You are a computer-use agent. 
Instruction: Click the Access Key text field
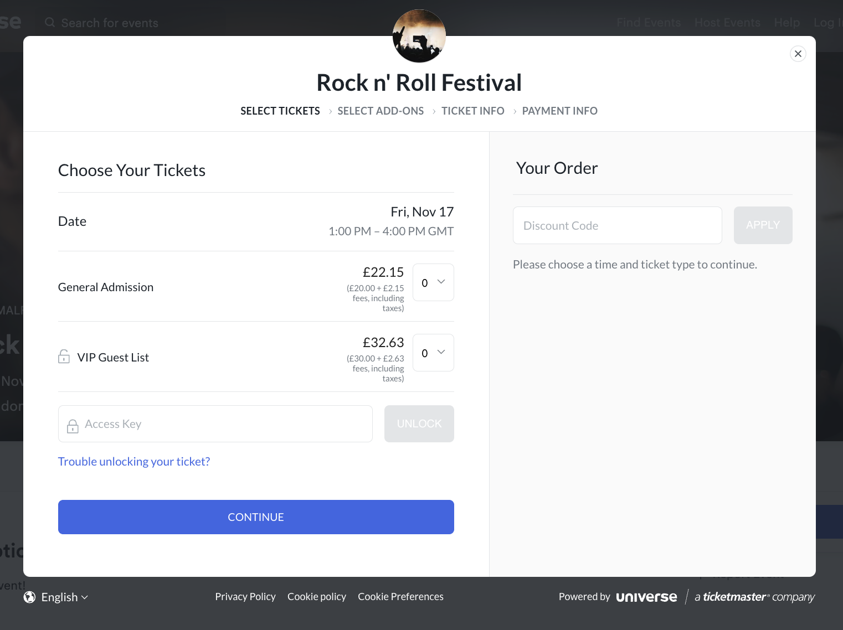215,424
